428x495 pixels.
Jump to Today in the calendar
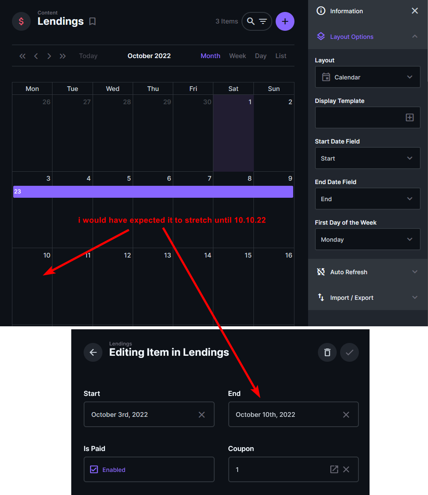click(88, 56)
